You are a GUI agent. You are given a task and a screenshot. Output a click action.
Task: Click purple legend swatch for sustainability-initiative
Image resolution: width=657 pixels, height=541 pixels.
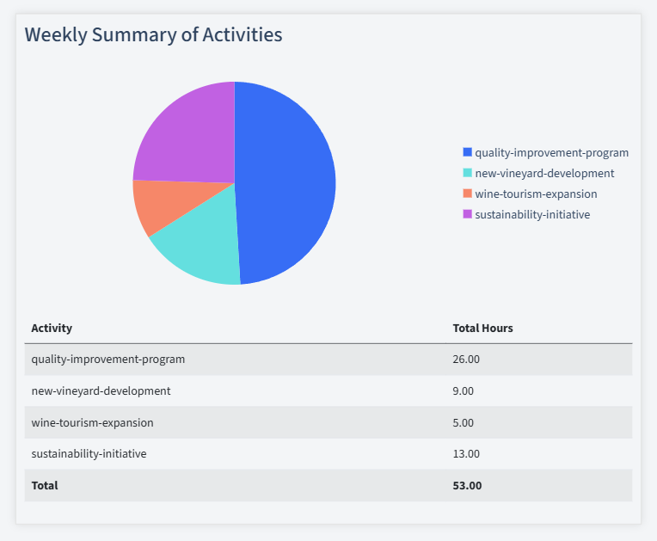coord(467,213)
